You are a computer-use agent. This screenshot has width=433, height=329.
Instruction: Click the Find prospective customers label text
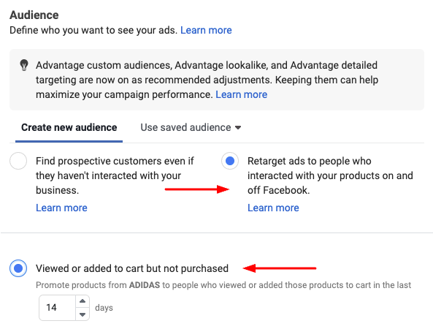pos(115,175)
